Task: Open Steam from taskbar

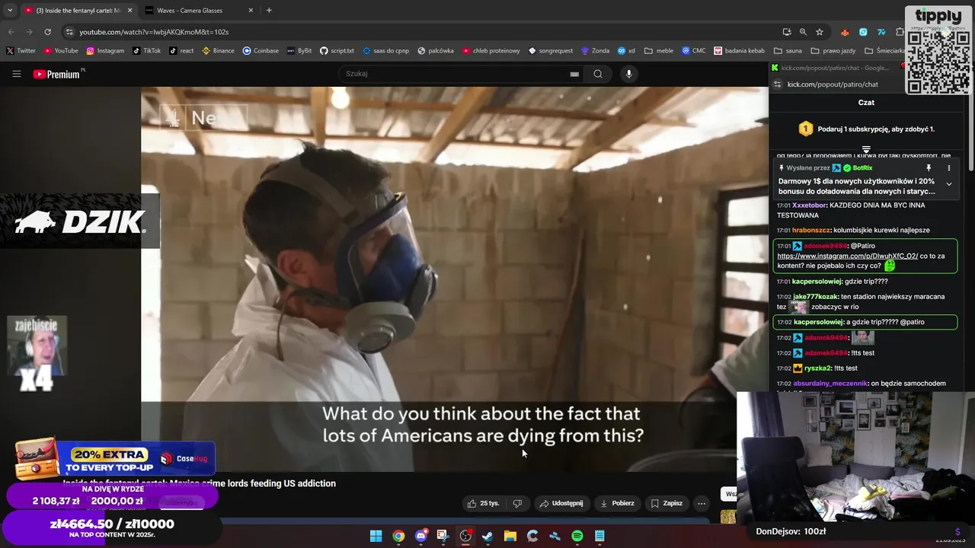Action: (487, 536)
